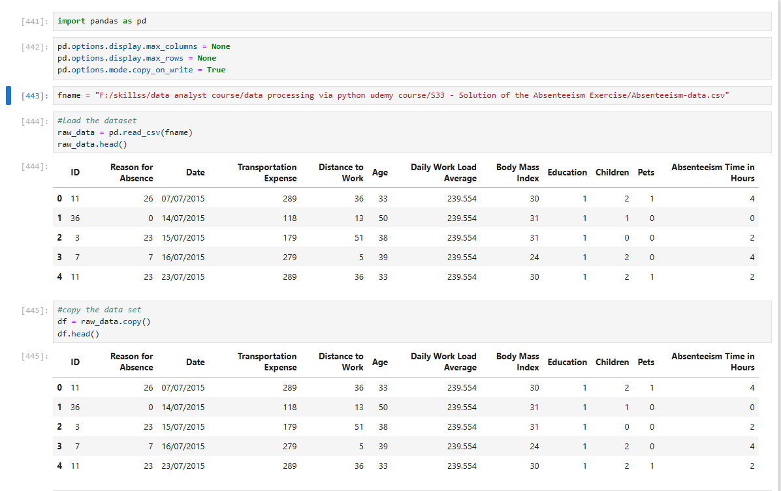Viewport: 781px width, 491px height.
Task: Click date 23/07/2015 in output 445
Action: pos(183,466)
